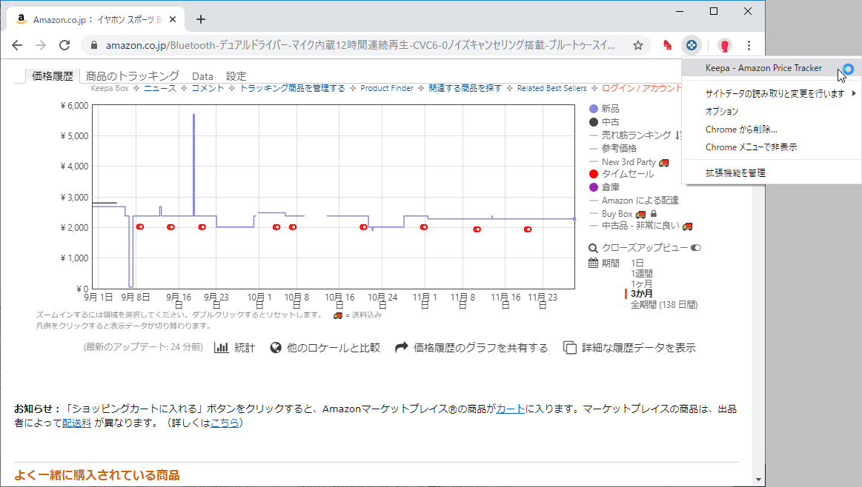The width and height of the screenshot is (862, 487).
Task: Click the red PDF extension icon
Action: tap(667, 45)
